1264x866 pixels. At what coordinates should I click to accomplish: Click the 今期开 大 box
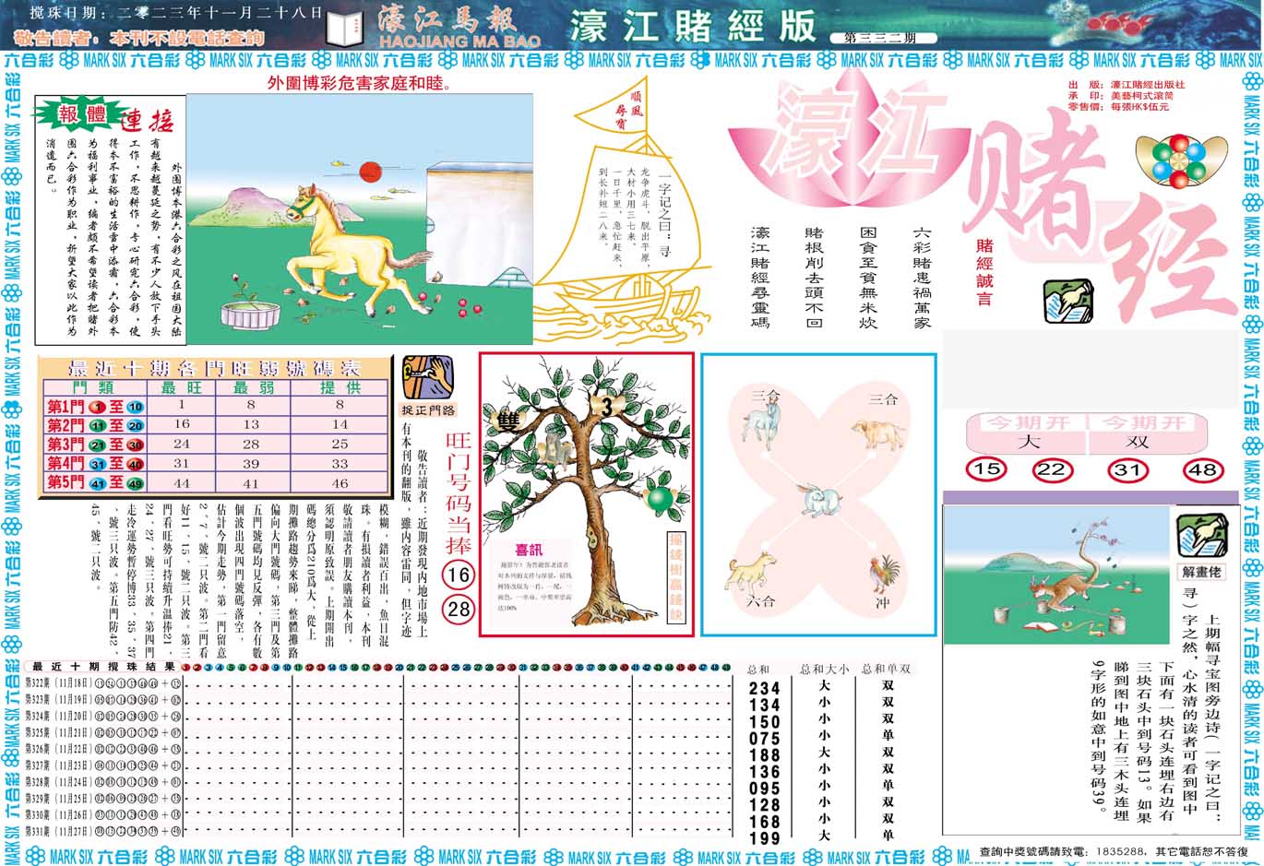click(1028, 433)
